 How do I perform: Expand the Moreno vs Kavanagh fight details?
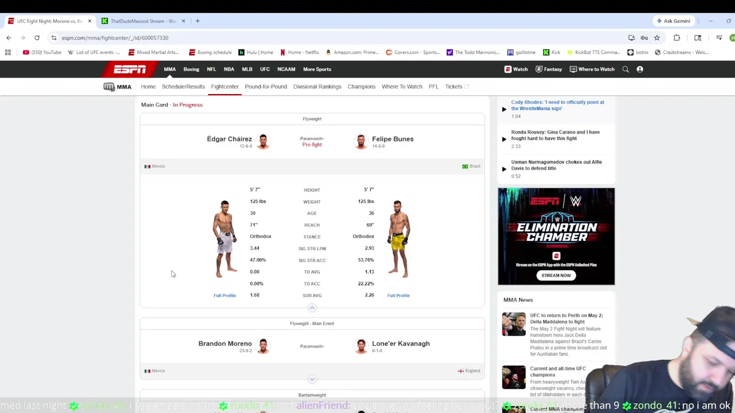(x=312, y=379)
